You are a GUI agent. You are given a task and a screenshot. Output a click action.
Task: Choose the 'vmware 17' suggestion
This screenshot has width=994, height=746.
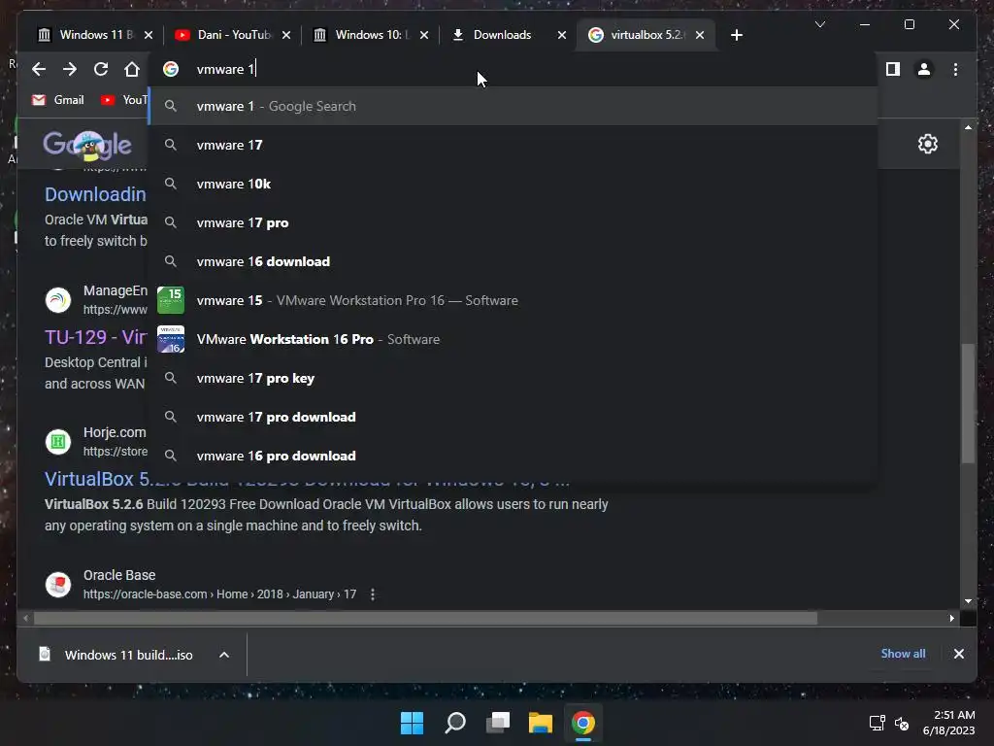point(514,146)
